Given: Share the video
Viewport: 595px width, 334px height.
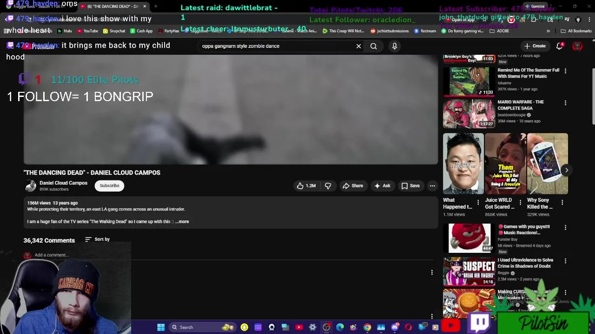Looking at the screenshot, I should pos(353,186).
